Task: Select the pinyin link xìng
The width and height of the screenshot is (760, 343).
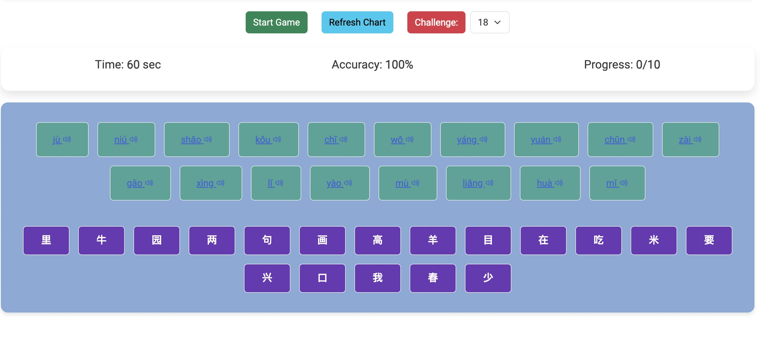Action: (205, 183)
